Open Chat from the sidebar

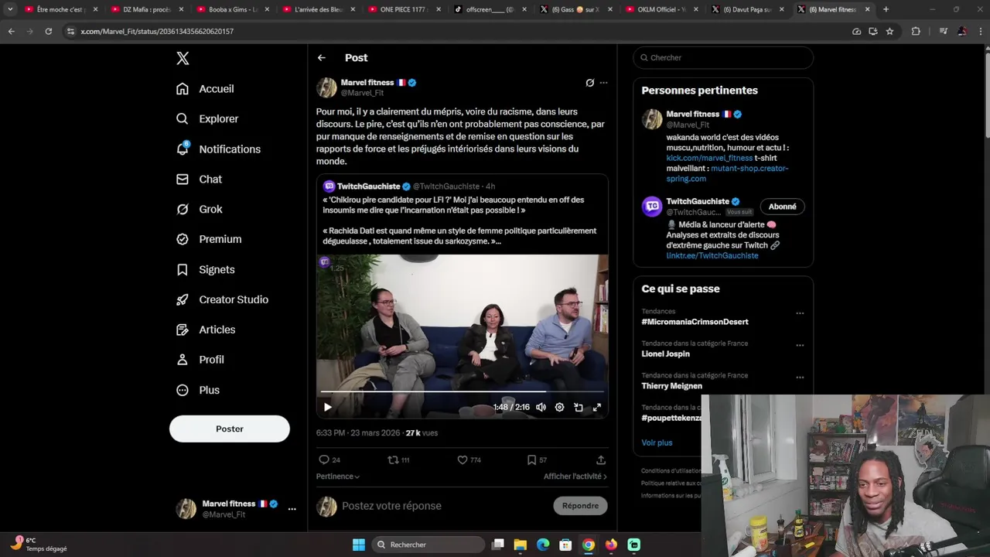click(199, 179)
